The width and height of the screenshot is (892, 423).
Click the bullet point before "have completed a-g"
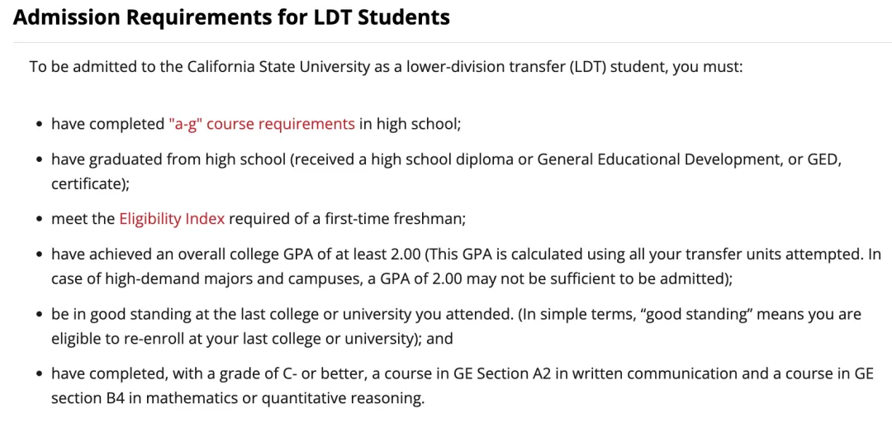pyautogui.click(x=39, y=125)
